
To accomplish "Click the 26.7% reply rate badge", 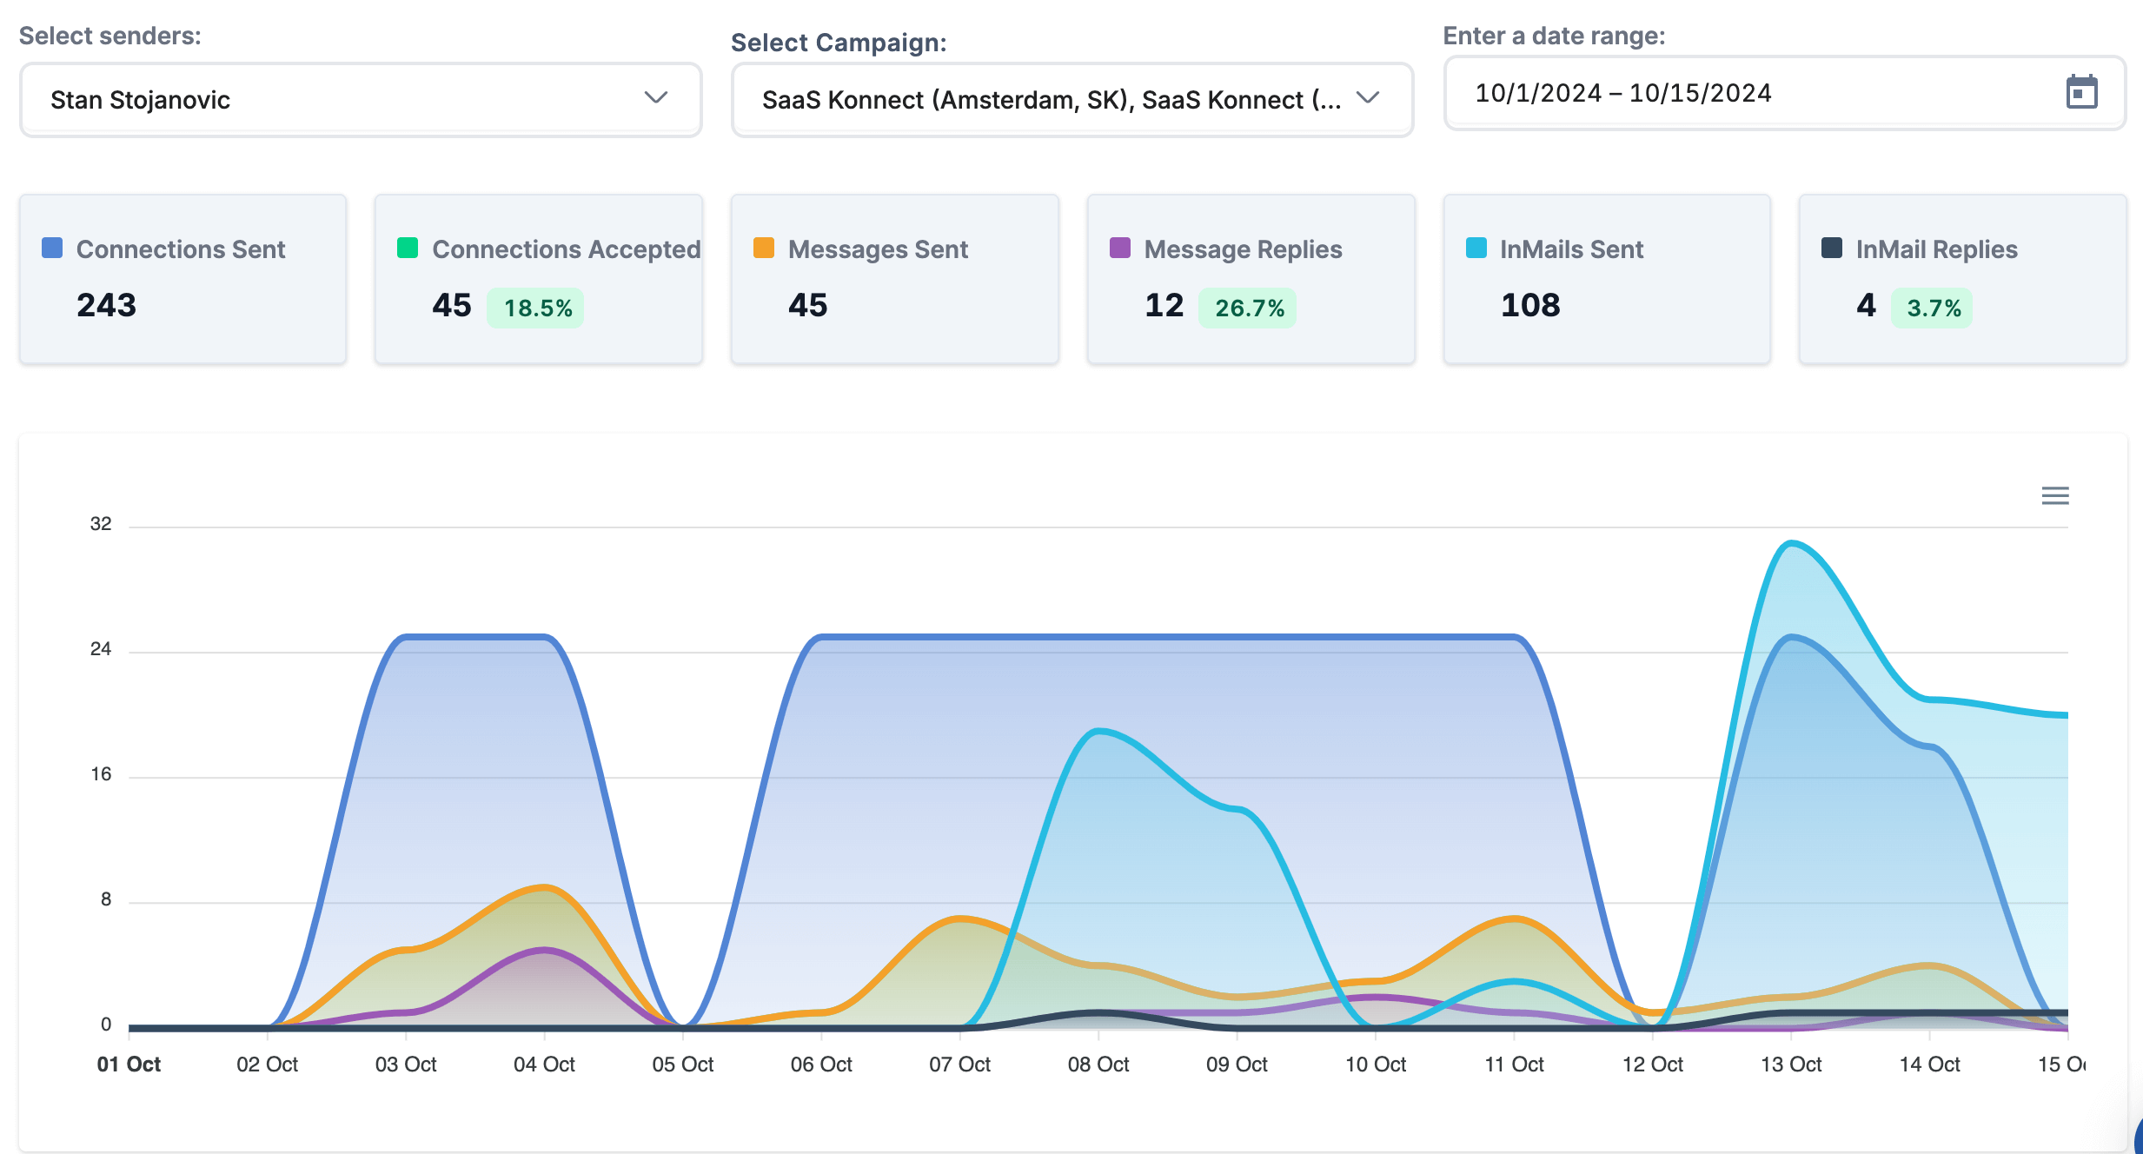I will pos(1250,308).
